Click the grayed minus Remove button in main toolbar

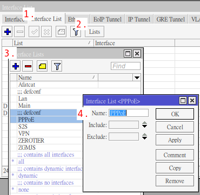click(x=19, y=32)
